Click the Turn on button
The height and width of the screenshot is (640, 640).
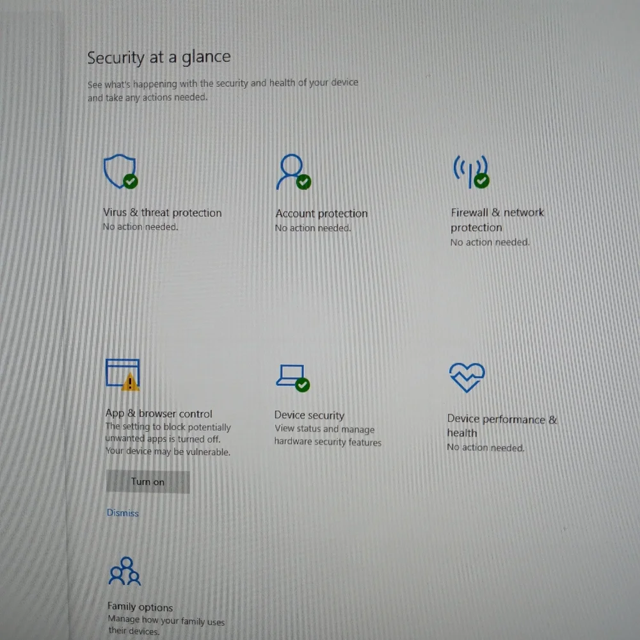[148, 482]
